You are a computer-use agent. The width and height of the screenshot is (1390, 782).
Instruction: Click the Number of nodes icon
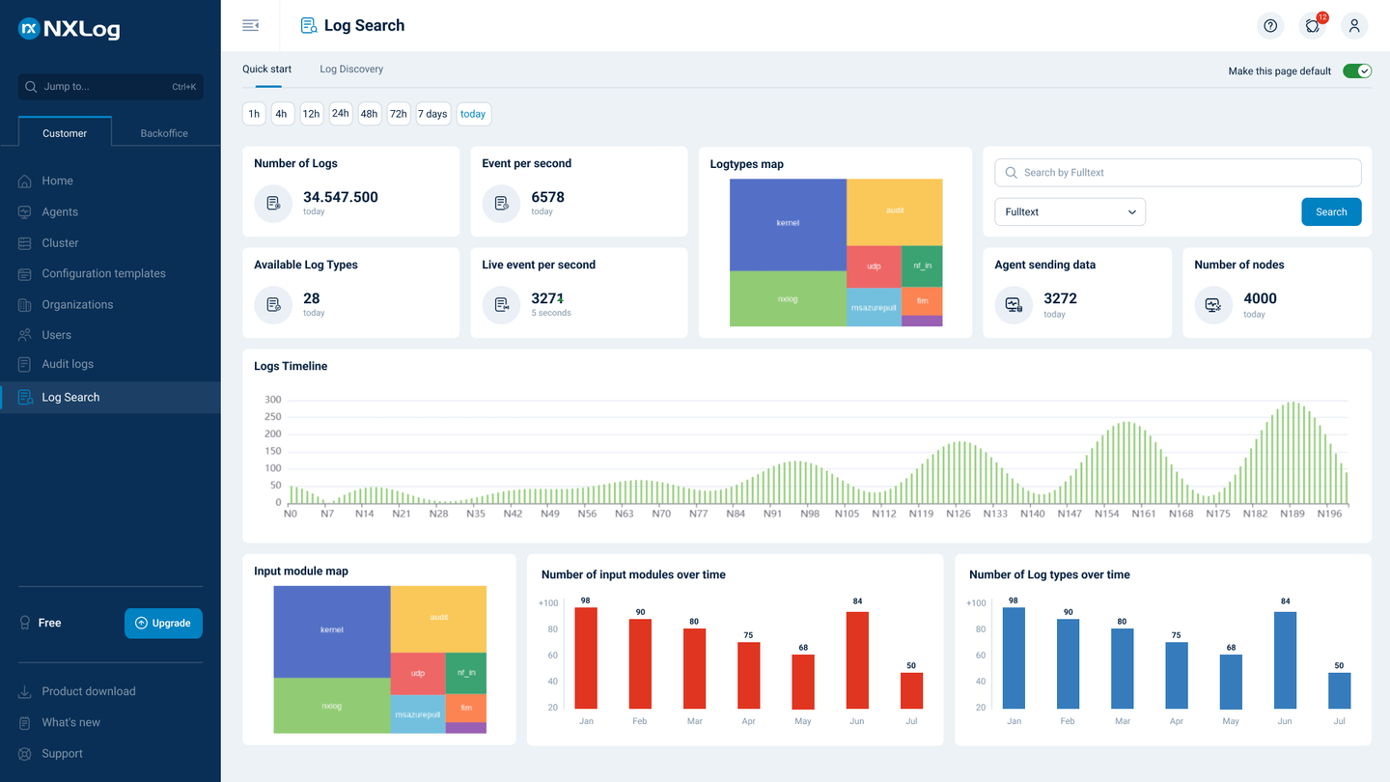click(1213, 305)
